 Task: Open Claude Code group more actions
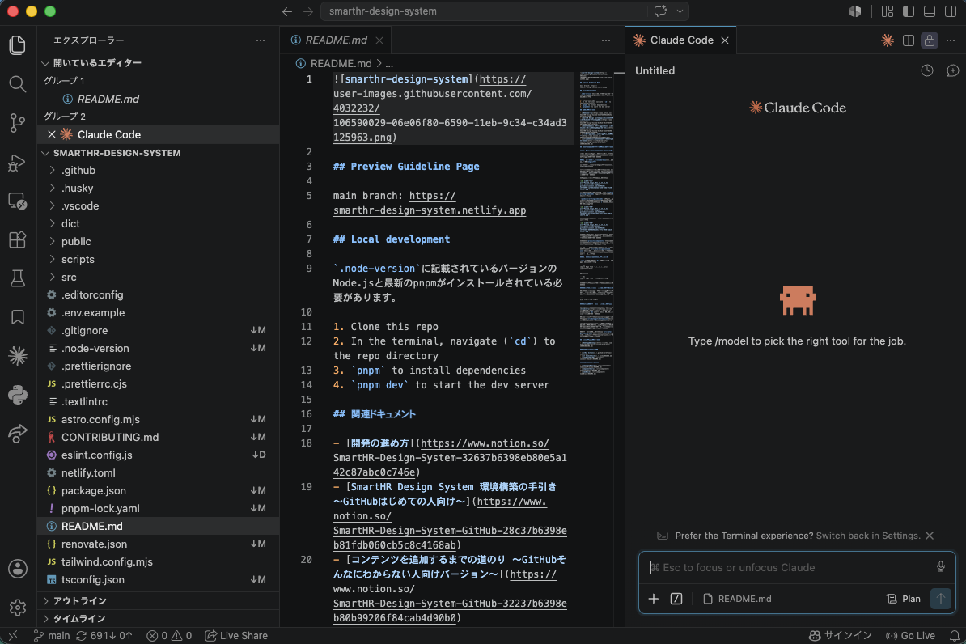(951, 40)
